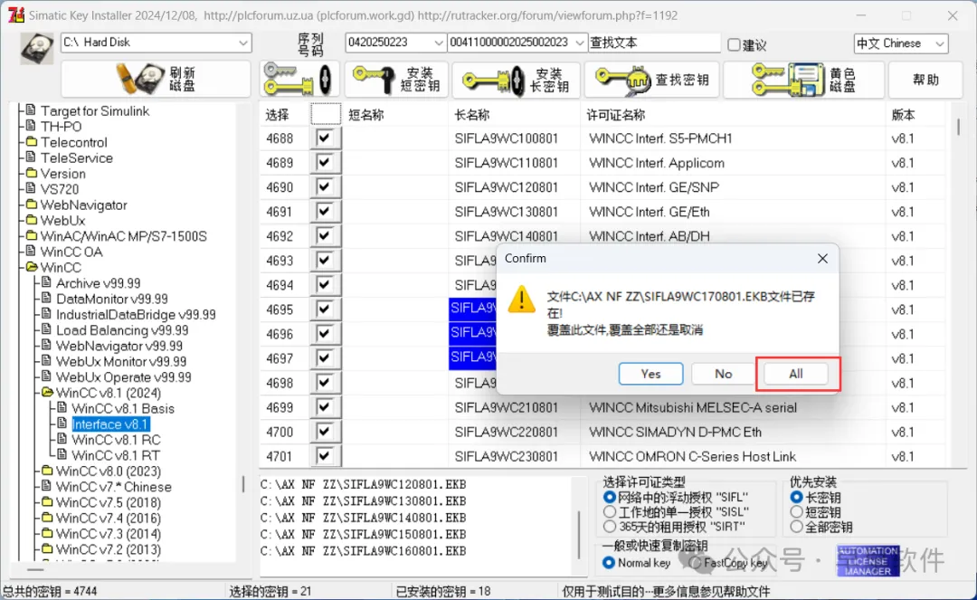Uncheck the checkbox for row 4691
The width and height of the screenshot is (977, 600).
(x=324, y=211)
